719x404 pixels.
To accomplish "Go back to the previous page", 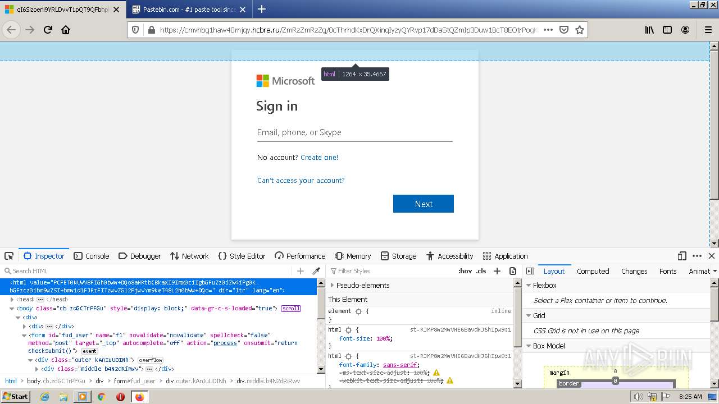I will (11, 30).
